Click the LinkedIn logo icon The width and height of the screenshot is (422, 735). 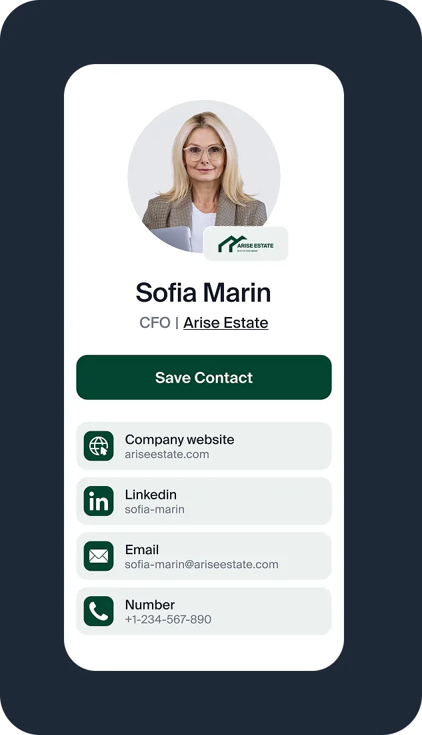pos(99,501)
